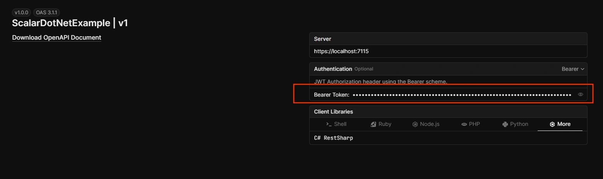This screenshot has width=603, height=179.
Task: Click the Optional label beside Authentication
Action: click(364, 69)
